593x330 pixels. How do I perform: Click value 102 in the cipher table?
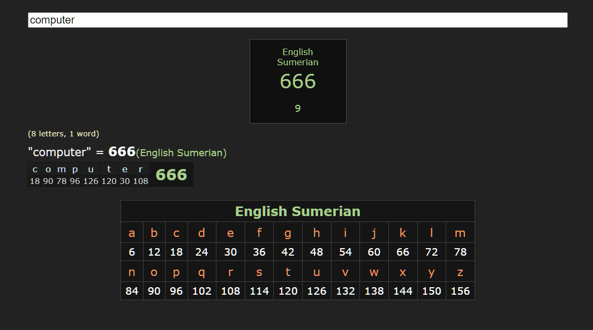pos(201,291)
